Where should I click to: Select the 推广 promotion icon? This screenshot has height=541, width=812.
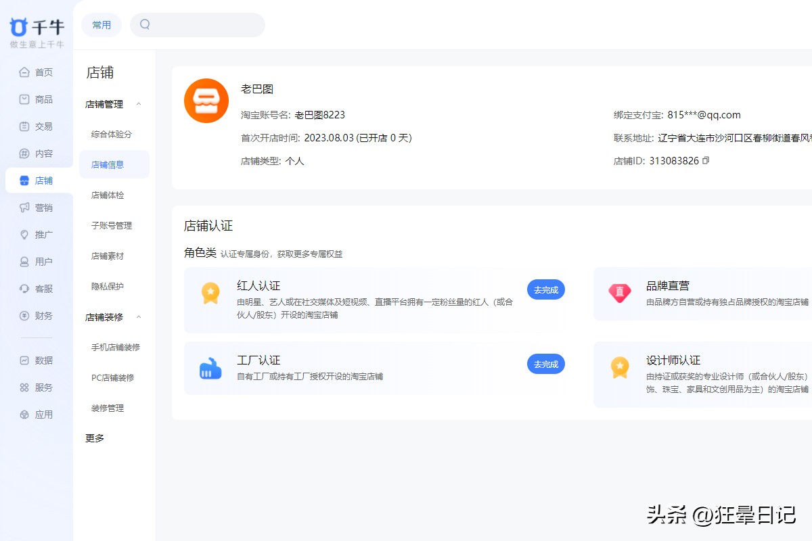pyautogui.click(x=26, y=235)
